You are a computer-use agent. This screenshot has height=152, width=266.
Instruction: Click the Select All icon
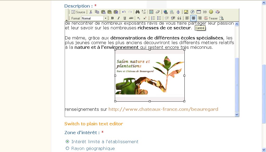151,12
